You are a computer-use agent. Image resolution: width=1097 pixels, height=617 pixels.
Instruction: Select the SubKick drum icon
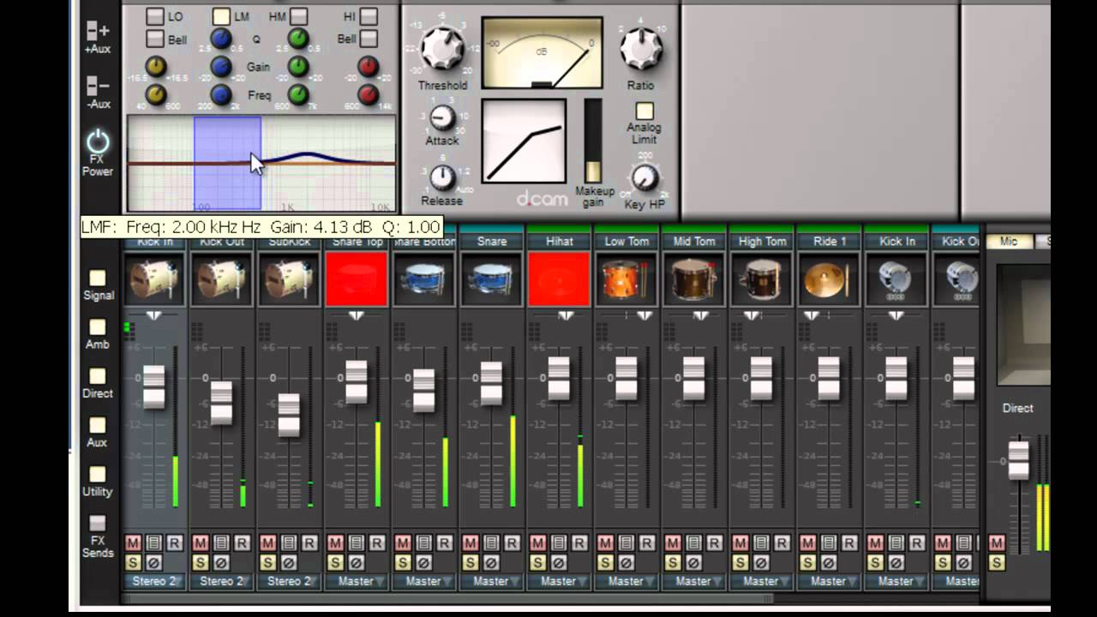pos(290,279)
